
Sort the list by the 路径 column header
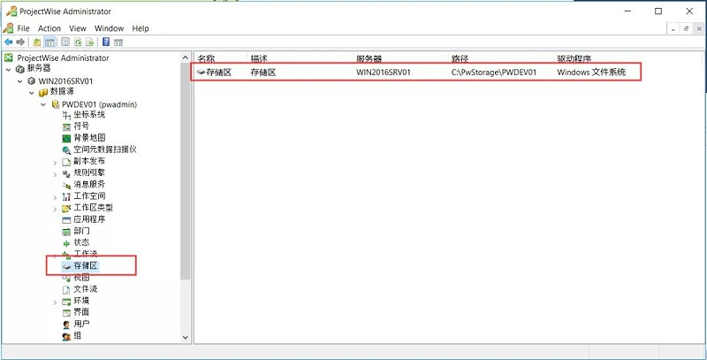(x=501, y=58)
